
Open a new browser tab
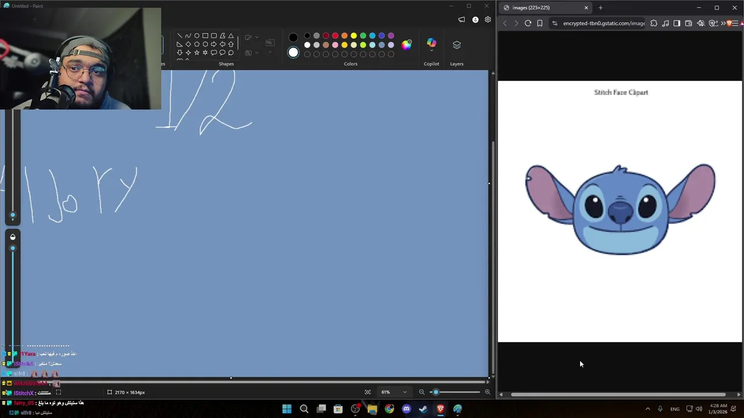pyautogui.click(x=600, y=8)
